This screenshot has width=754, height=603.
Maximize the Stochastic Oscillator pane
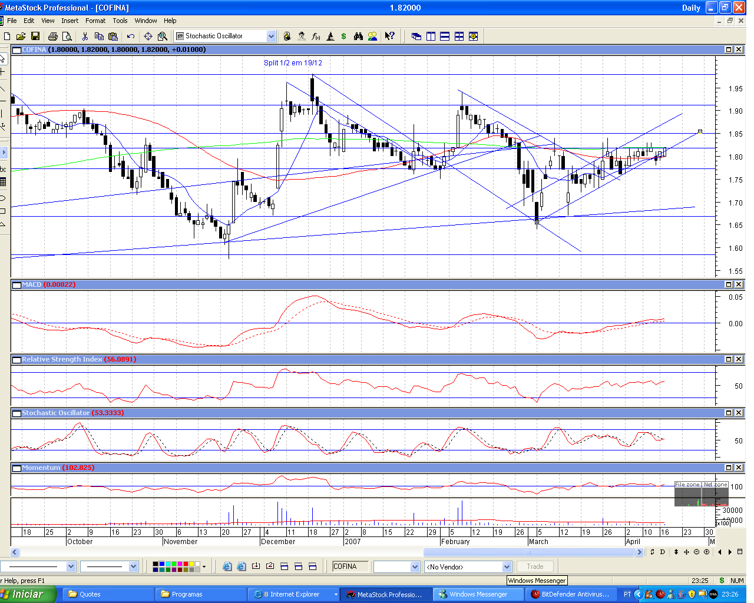pyautogui.click(x=729, y=413)
